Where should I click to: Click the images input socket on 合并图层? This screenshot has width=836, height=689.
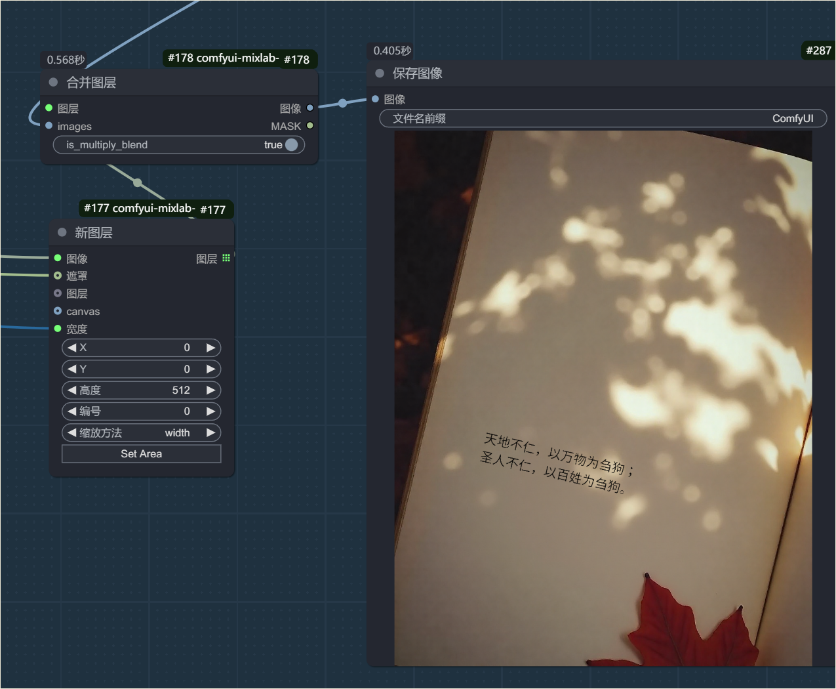[x=49, y=125]
